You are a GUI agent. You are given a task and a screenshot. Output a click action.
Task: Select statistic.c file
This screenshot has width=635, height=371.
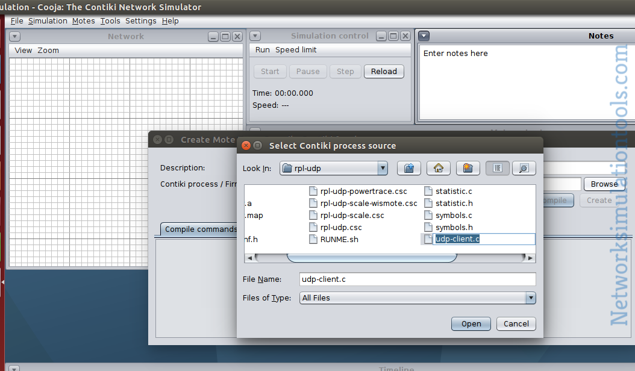(x=448, y=191)
